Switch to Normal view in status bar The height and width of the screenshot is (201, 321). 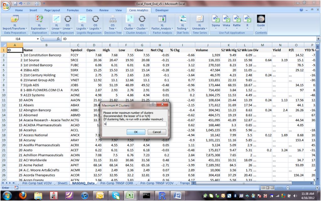(263, 188)
